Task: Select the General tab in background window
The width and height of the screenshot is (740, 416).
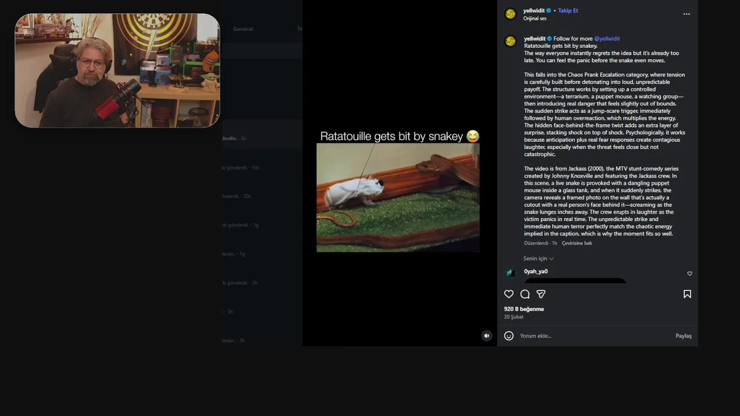Action: pyautogui.click(x=243, y=29)
